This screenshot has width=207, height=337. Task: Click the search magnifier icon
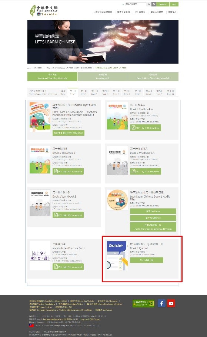(x=149, y=4)
